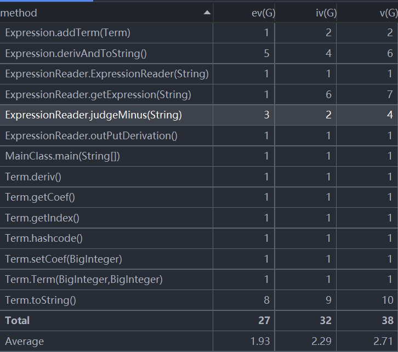Click the v(G) column header
The height and width of the screenshot is (352, 398).
(x=367, y=13)
